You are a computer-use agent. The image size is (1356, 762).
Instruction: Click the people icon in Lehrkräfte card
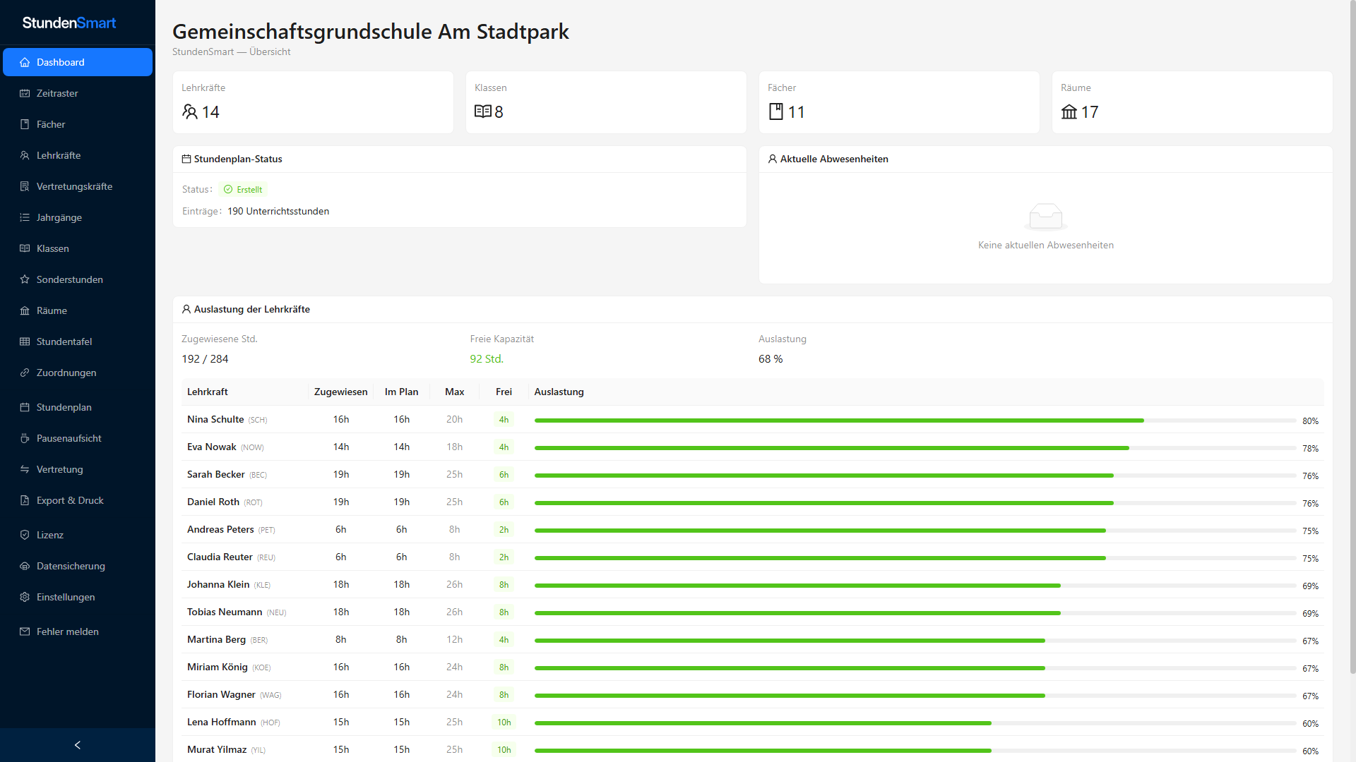click(x=190, y=111)
